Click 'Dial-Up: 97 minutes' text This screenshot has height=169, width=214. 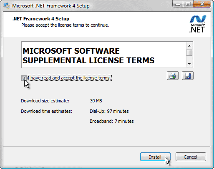click(x=109, y=111)
